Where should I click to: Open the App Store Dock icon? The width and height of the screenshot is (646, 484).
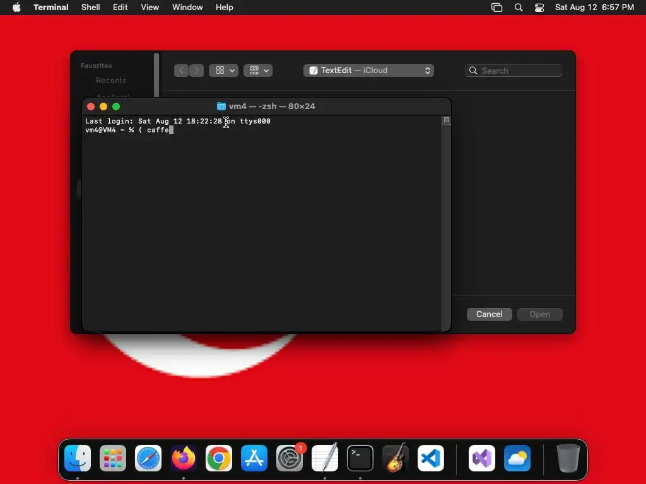(x=254, y=458)
